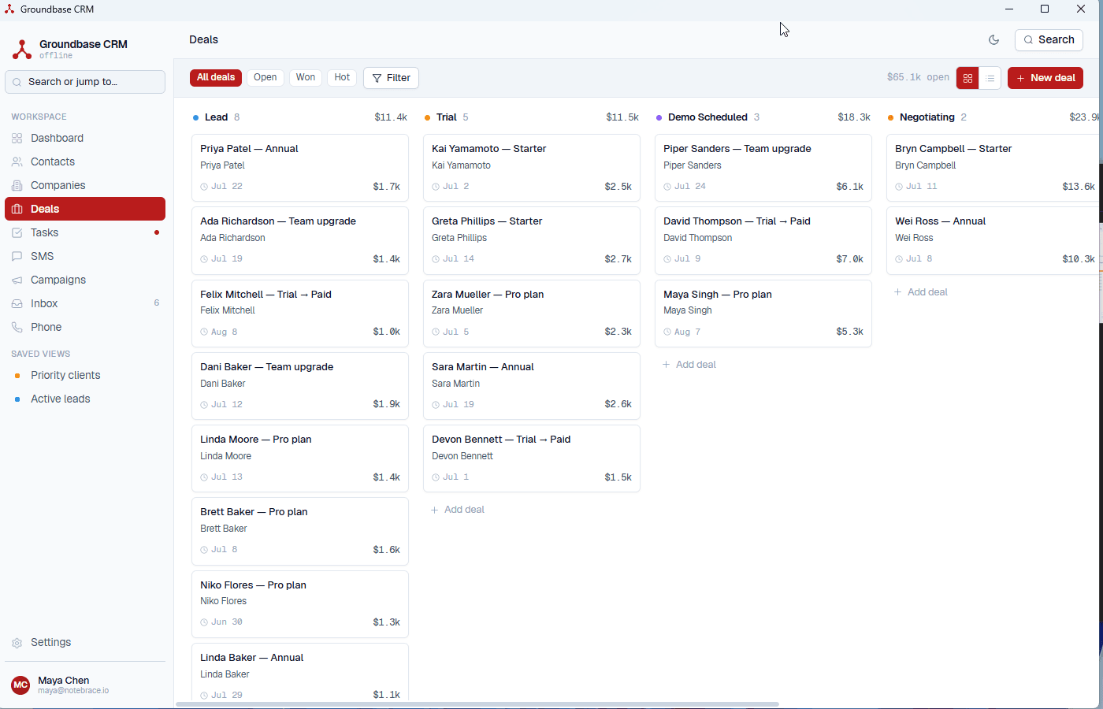Screen dimensions: 1103x709
Task: Open Bryn Campbell — Starter deal
Action: (x=994, y=168)
